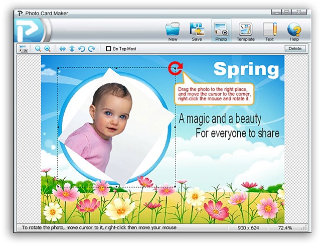The width and height of the screenshot is (321, 245).
Task: Click the New project folder icon
Action: pyautogui.click(x=173, y=30)
